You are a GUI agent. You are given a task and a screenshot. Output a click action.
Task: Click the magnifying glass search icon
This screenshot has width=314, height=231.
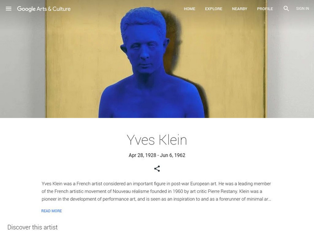click(x=286, y=8)
